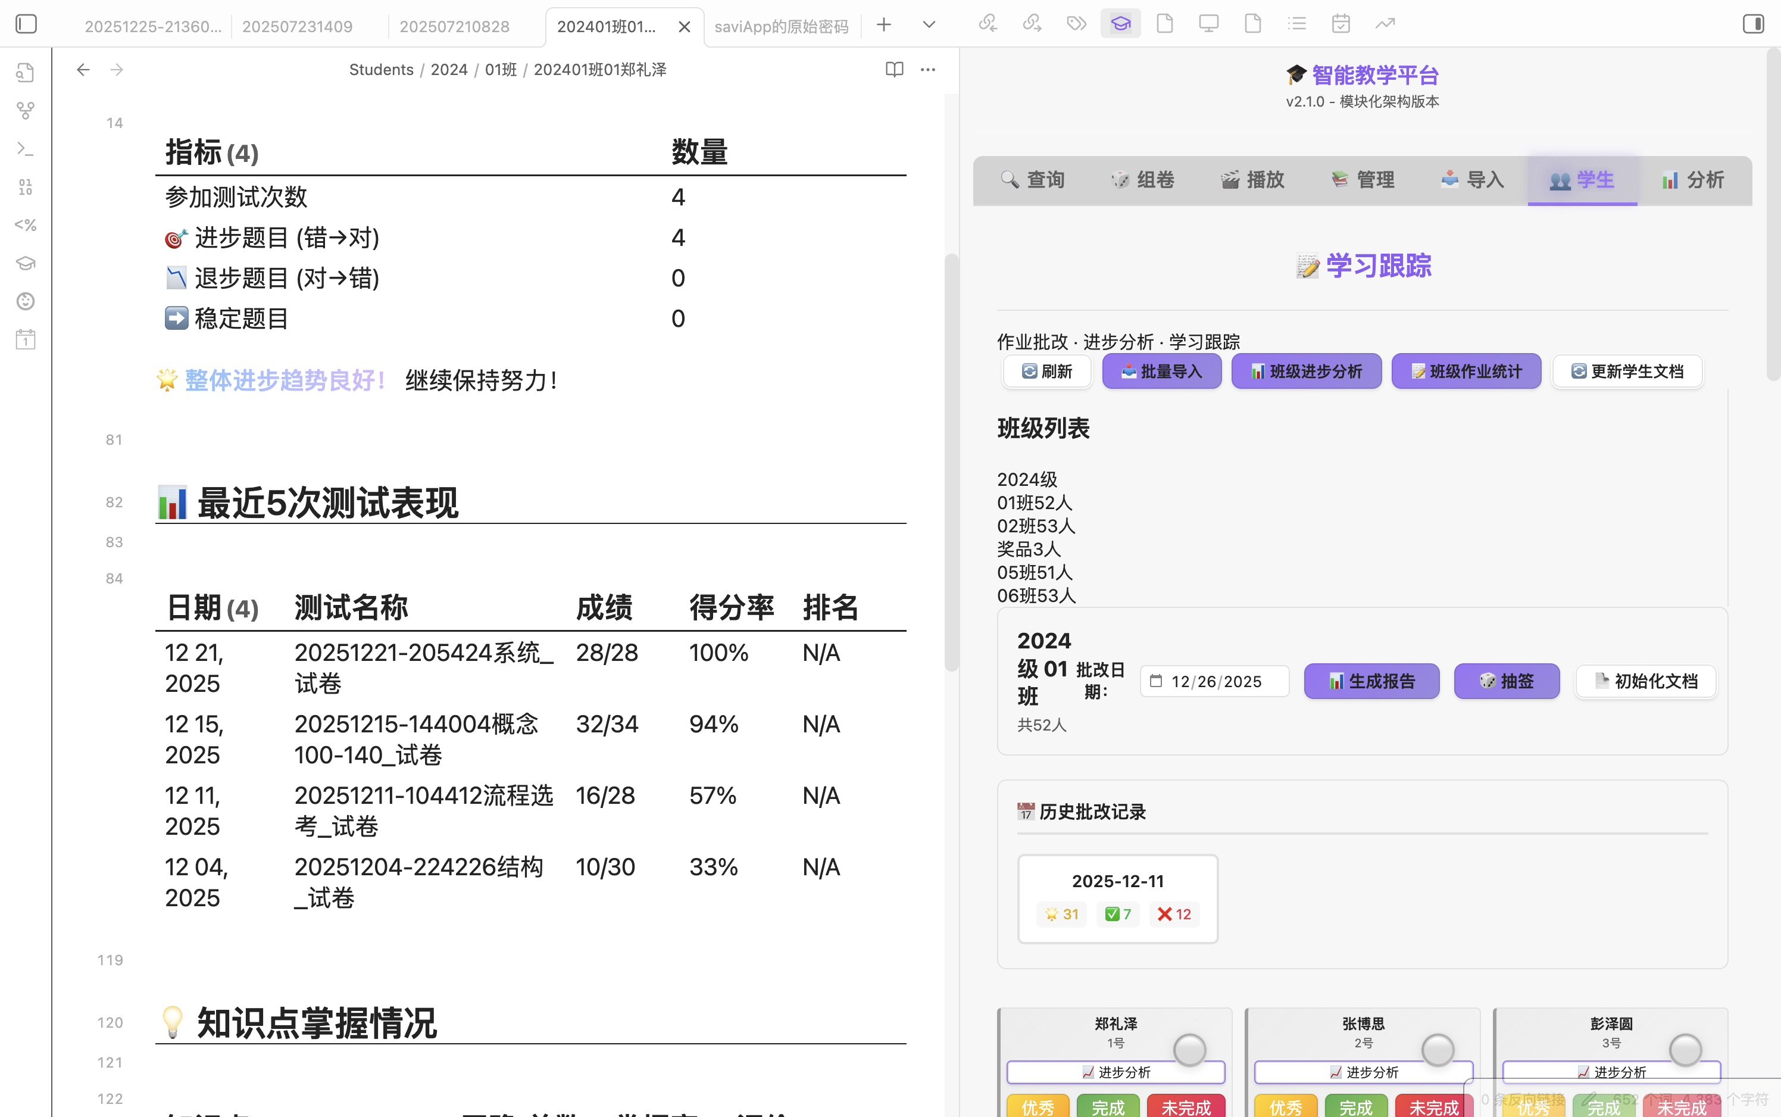The height and width of the screenshot is (1117, 1781).
Task: Click the backlinks icon in the top toolbar
Action: pyautogui.click(x=988, y=23)
